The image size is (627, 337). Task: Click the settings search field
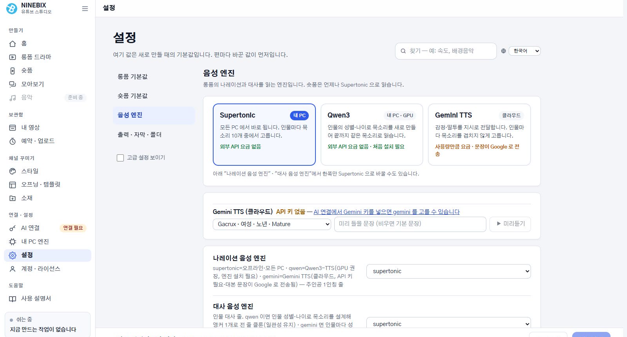tap(446, 51)
